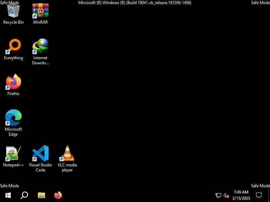270x202 pixels.
Task: Click the "VLC media player" label text
Action: click(67, 167)
